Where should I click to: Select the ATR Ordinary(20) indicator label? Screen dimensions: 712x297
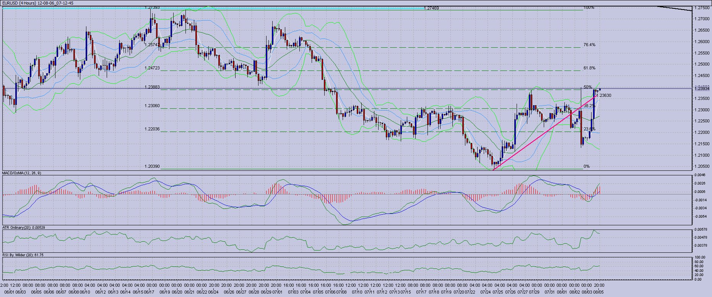24,228
